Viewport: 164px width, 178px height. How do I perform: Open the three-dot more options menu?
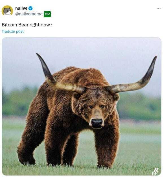158,8
